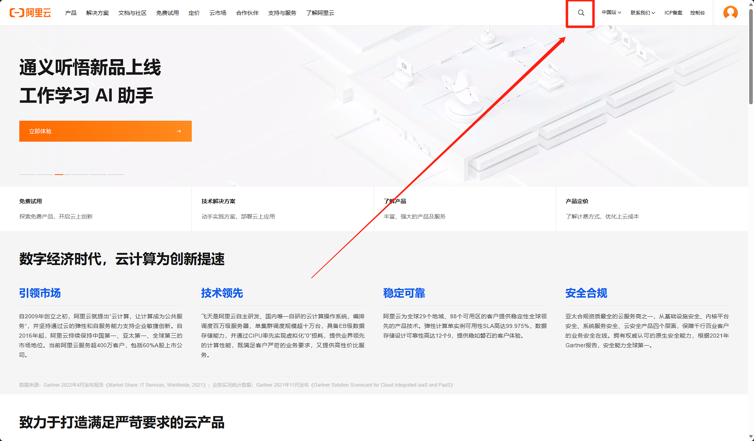Image resolution: width=754 pixels, height=441 pixels.
Task: Open the 控制台 console link
Action: click(697, 13)
